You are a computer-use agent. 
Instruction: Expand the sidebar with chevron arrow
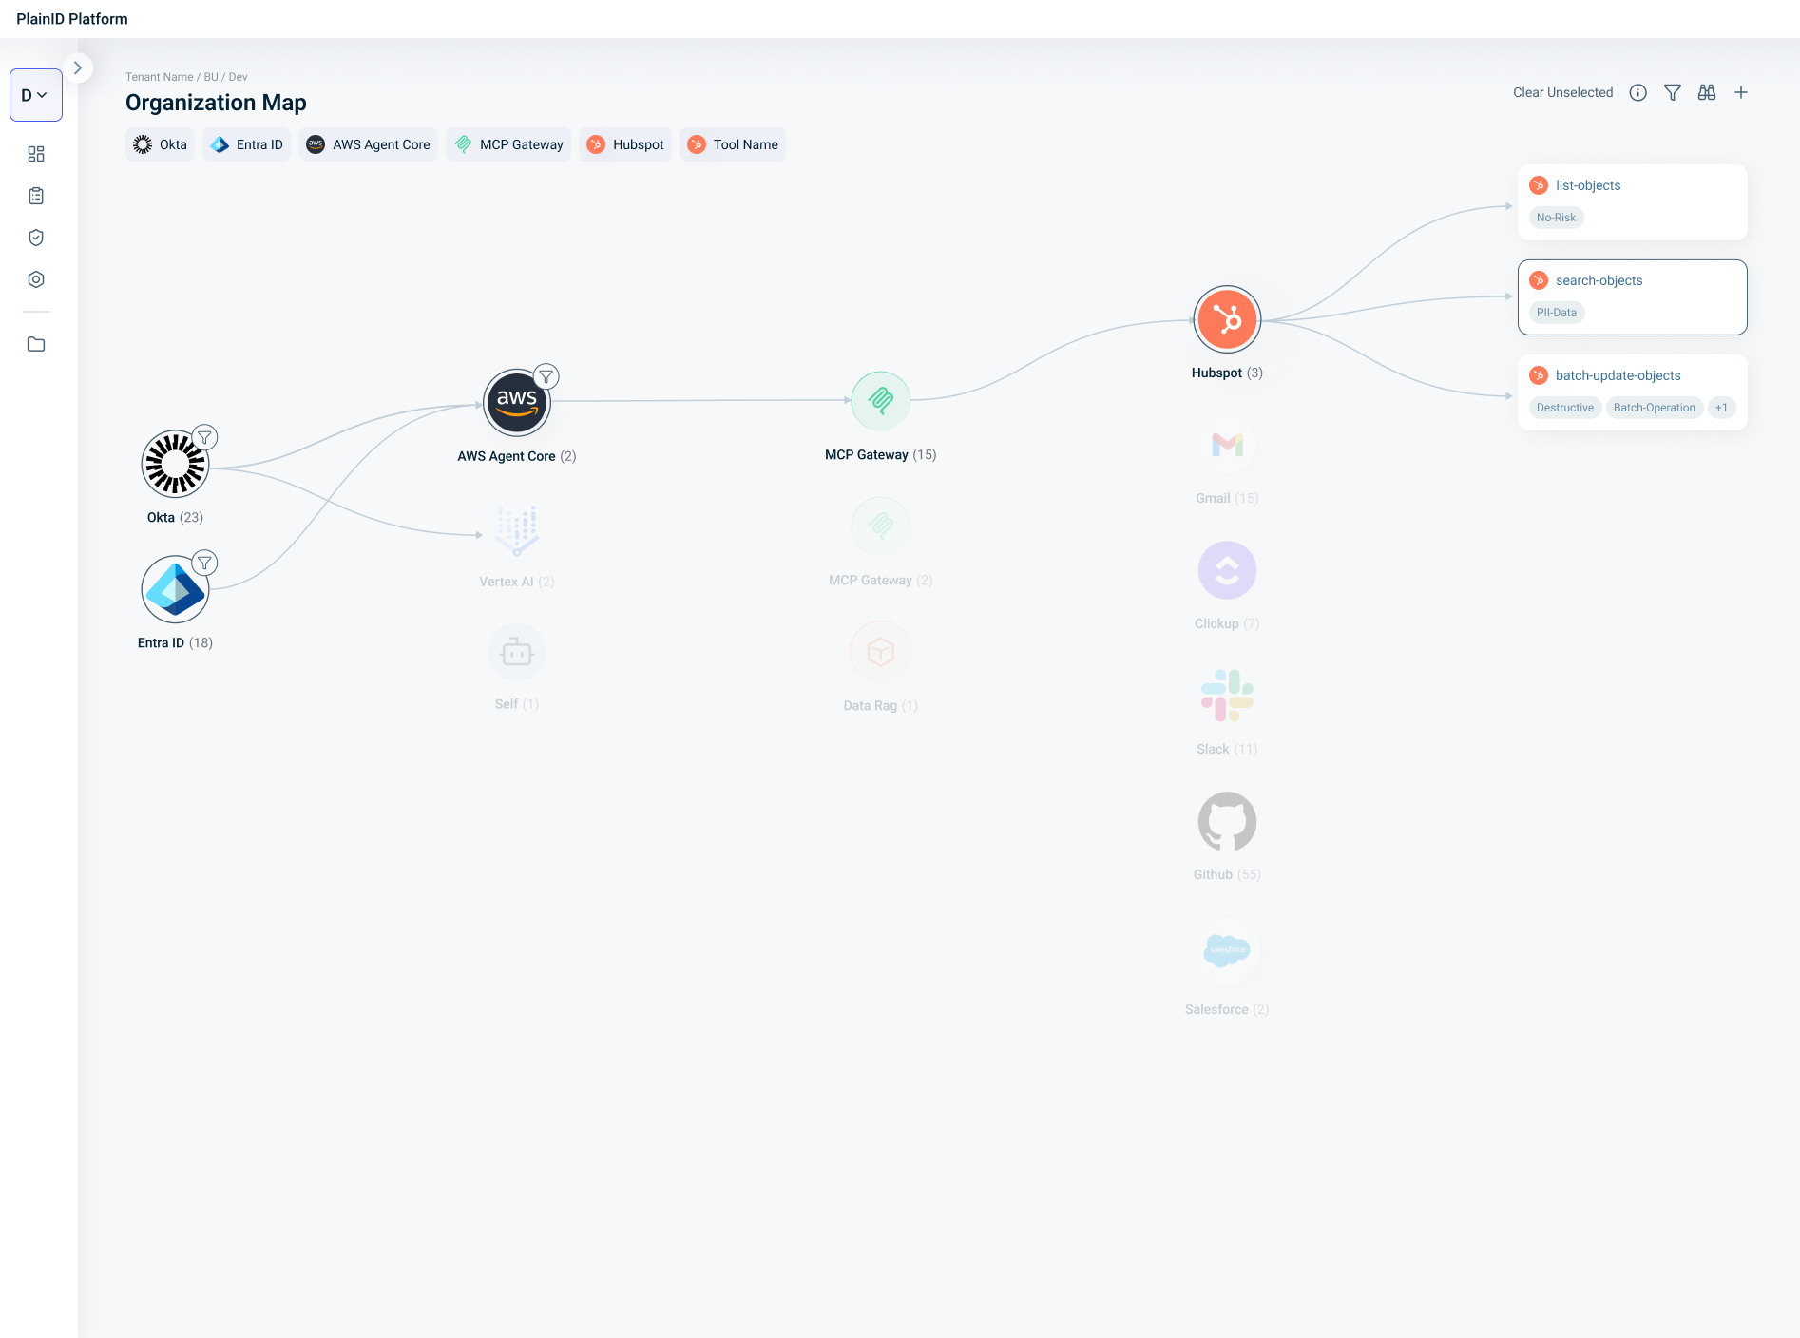tap(78, 68)
